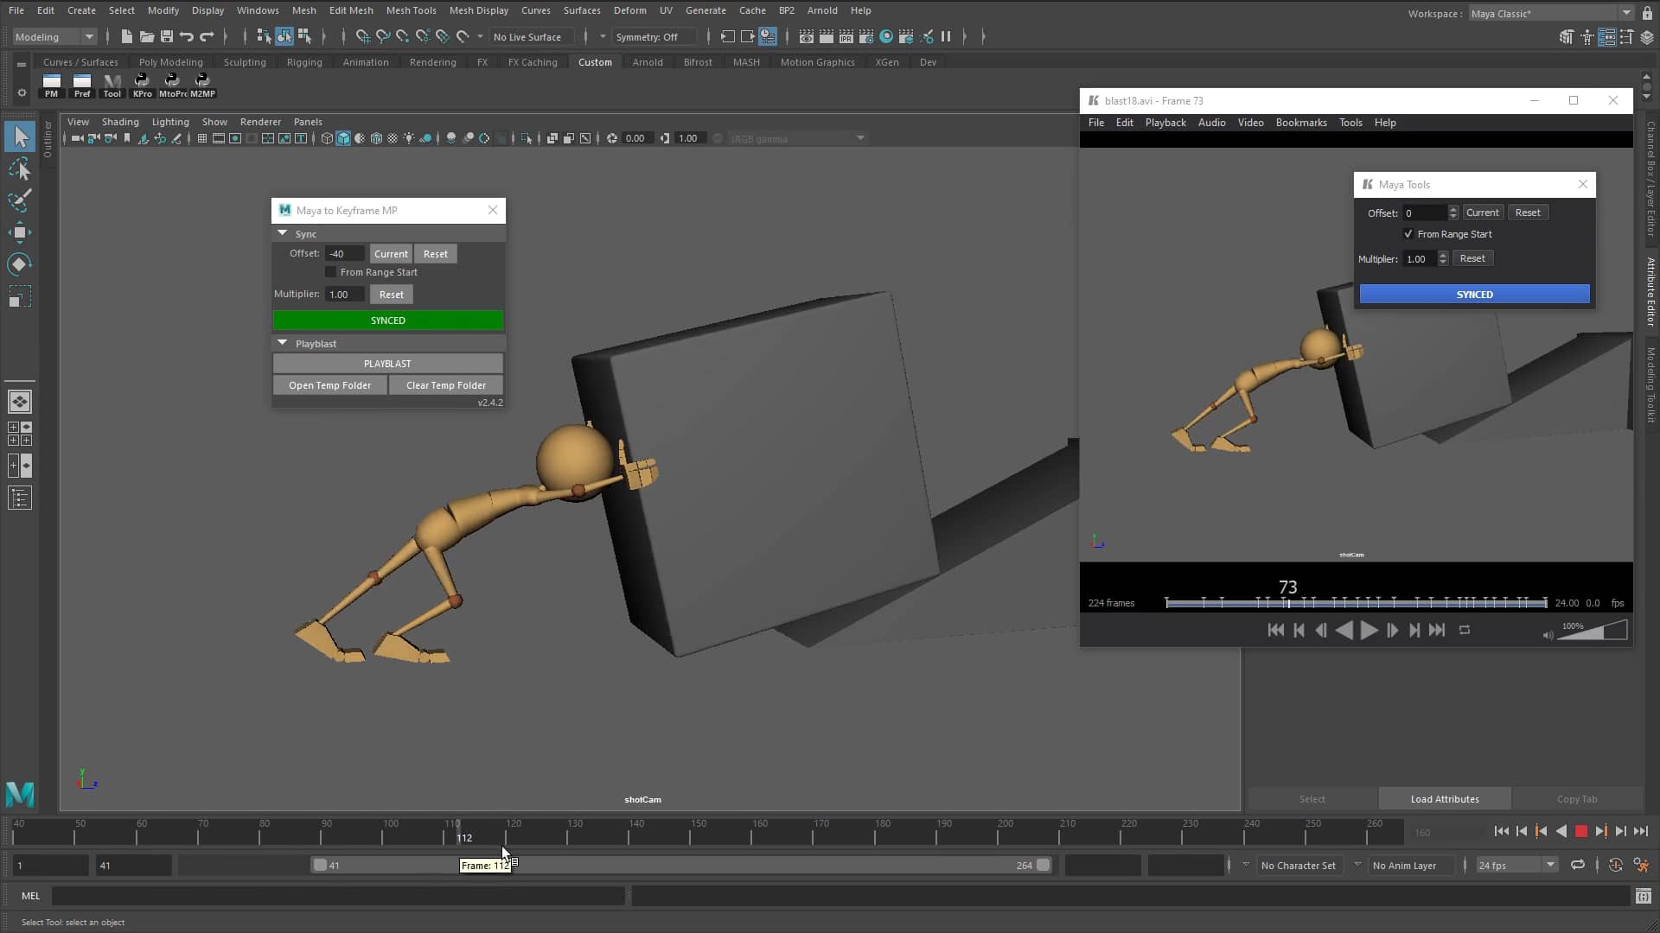Open the Playback menu in blast18.avi window
1660x933 pixels.
(x=1165, y=122)
